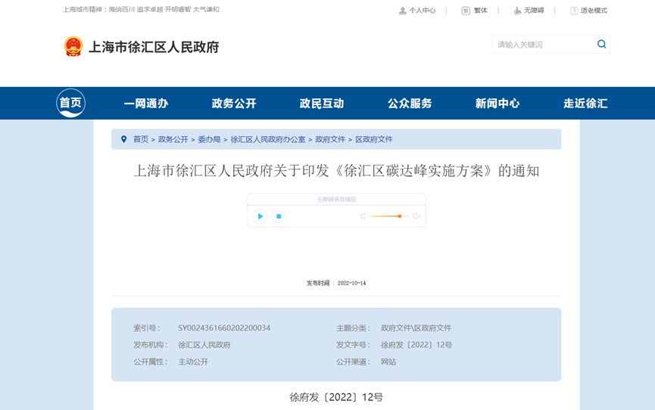Image resolution: width=655 pixels, height=410 pixels.
Task: Switch to 适老模式 elderly mode
Action: click(594, 11)
